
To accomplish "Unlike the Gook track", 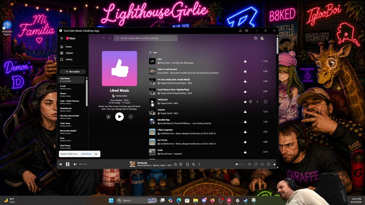I will (x=245, y=152).
